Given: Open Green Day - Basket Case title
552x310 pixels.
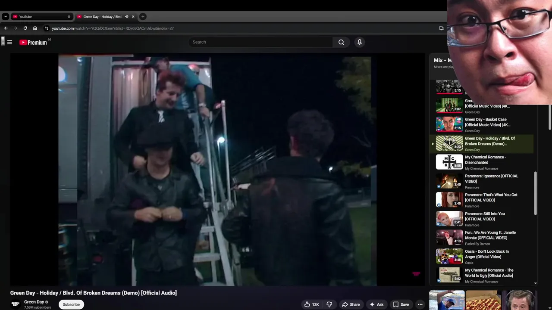Looking at the screenshot, I should pos(487,122).
